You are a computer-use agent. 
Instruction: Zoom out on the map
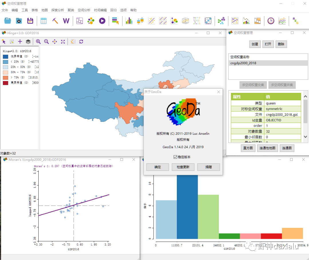click(x=46, y=42)
